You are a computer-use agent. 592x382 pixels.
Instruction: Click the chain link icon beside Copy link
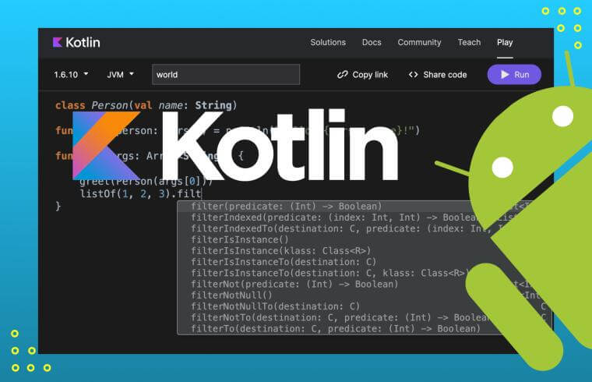click(342, 75)
